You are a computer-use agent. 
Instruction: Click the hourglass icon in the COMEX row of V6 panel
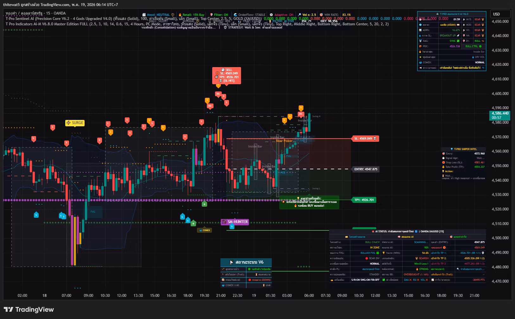pyautogui.click(x=264, y=285)
